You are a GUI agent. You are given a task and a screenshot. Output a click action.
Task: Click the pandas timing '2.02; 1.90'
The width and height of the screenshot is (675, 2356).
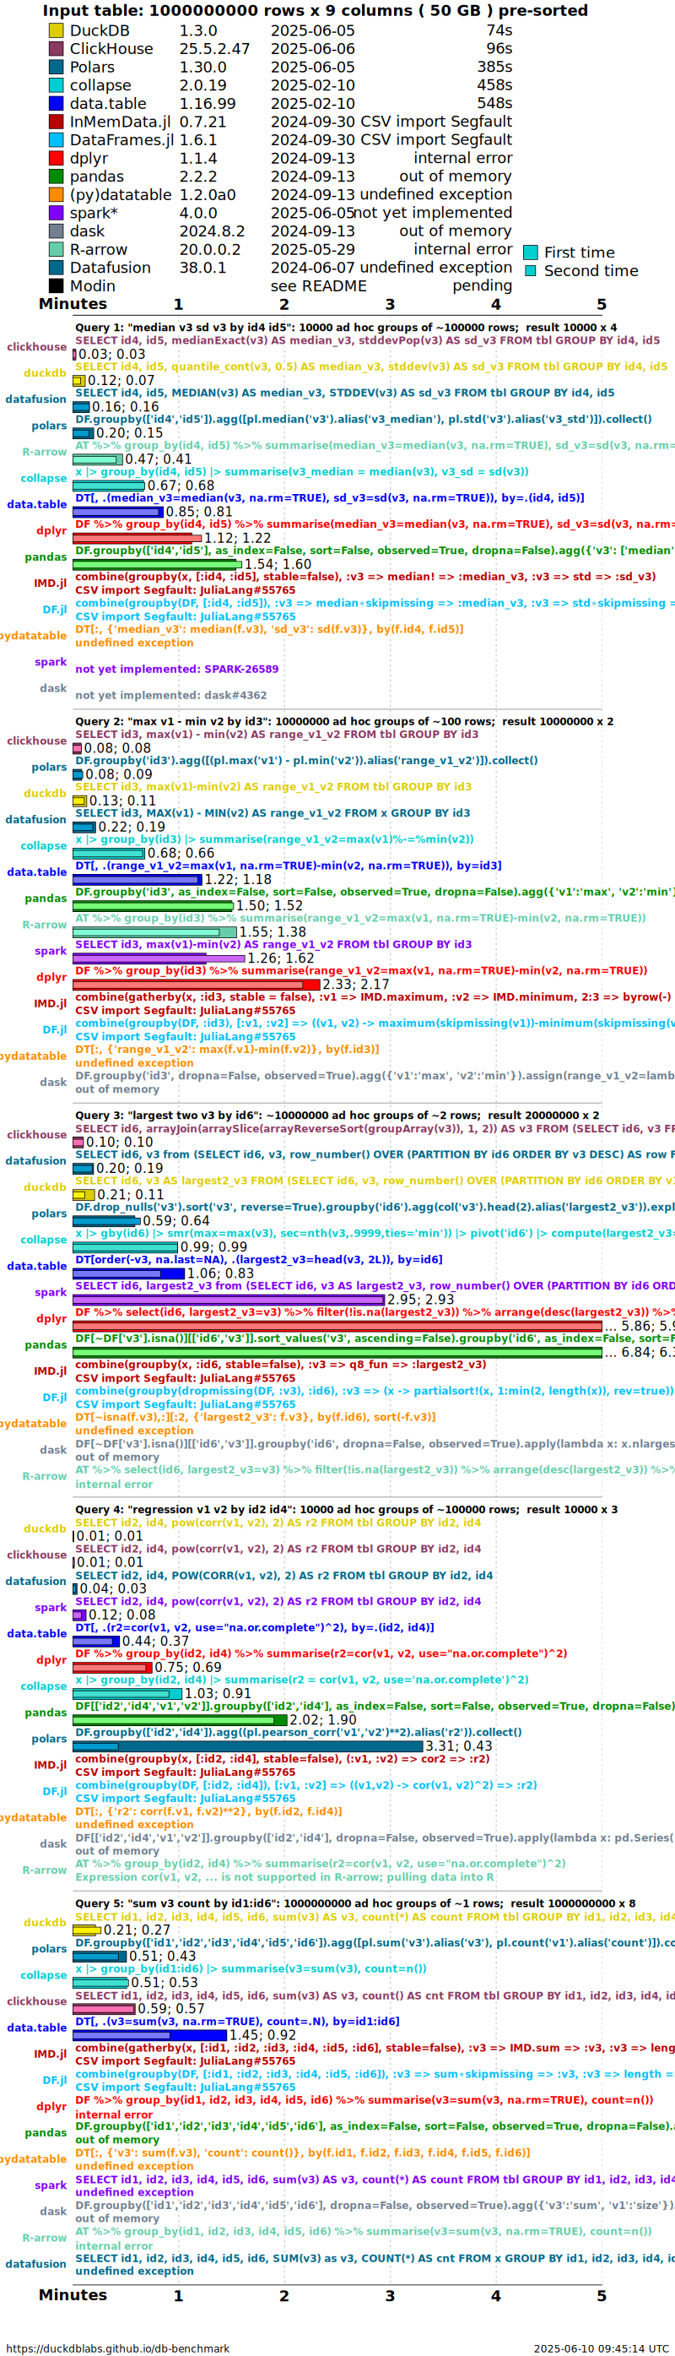tap(323, 1720)
